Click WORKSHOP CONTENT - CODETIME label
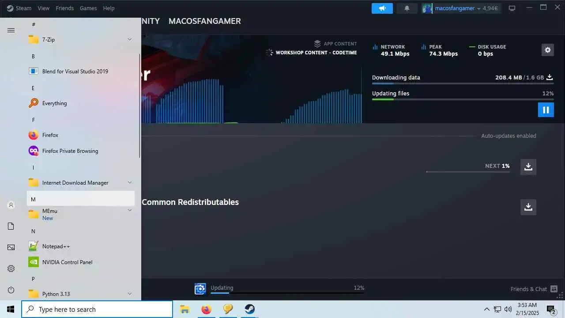The height and width of the screenshot is (318, 565). [316, 53]
